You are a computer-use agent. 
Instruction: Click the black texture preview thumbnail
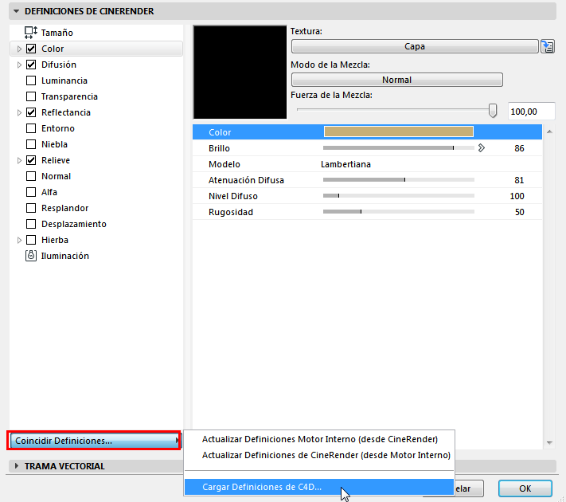tap(240, 72)
